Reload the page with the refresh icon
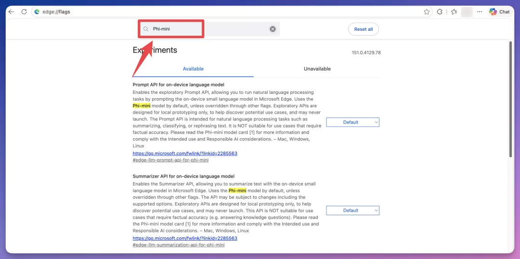 (24, 12)
